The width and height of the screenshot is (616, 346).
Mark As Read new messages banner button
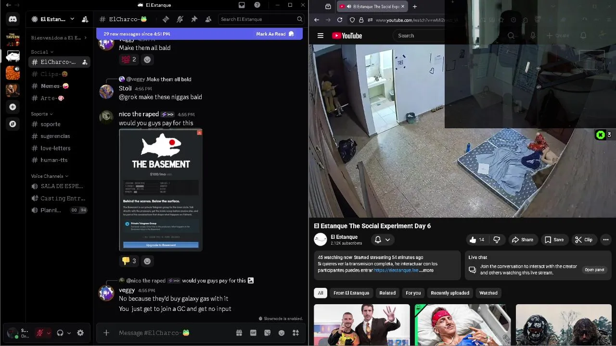coord(275,34)
